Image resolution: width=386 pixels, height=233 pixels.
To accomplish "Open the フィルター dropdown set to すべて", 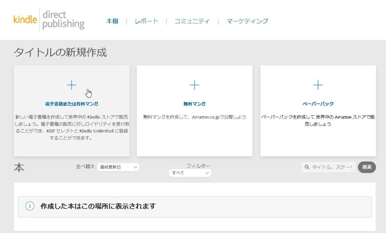I will point(190,173).
